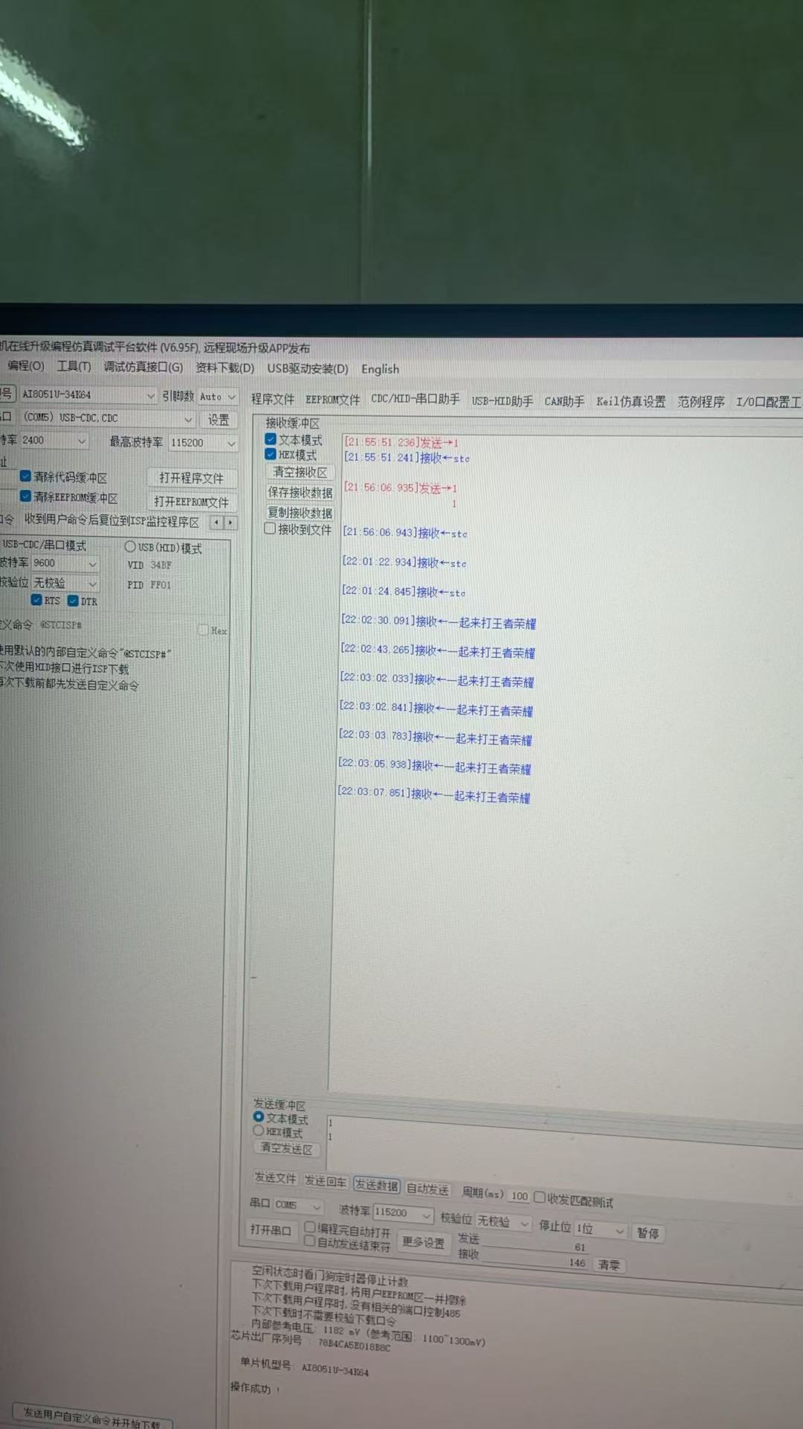Toggle the Hex checkbox for custom command
The image size is (803, 1429).
tap(203, 630)
